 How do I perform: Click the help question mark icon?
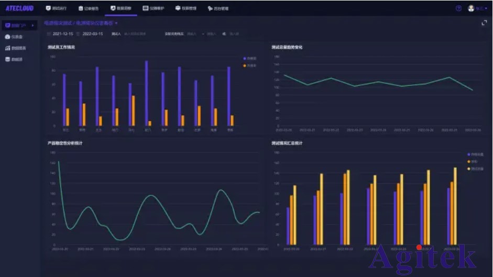click(x=458, y=8)
